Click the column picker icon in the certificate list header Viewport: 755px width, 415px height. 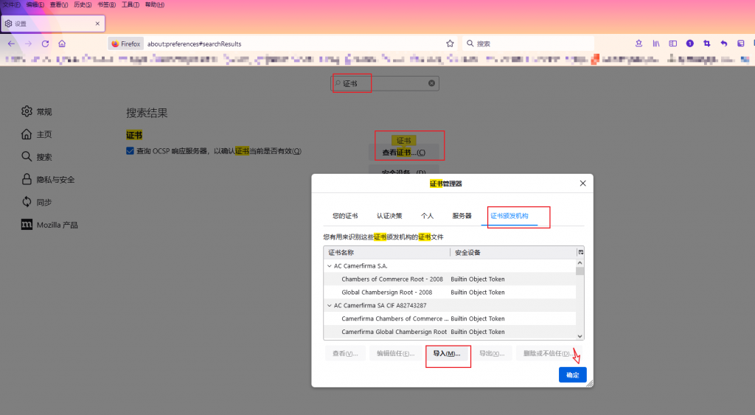coord(581,252)
